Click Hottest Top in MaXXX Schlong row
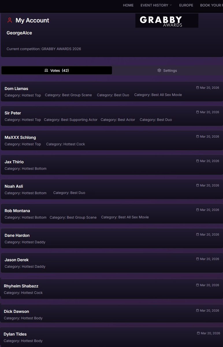This screenshot has width=223, height=347. pyautogui.click(x=23, y=144)
